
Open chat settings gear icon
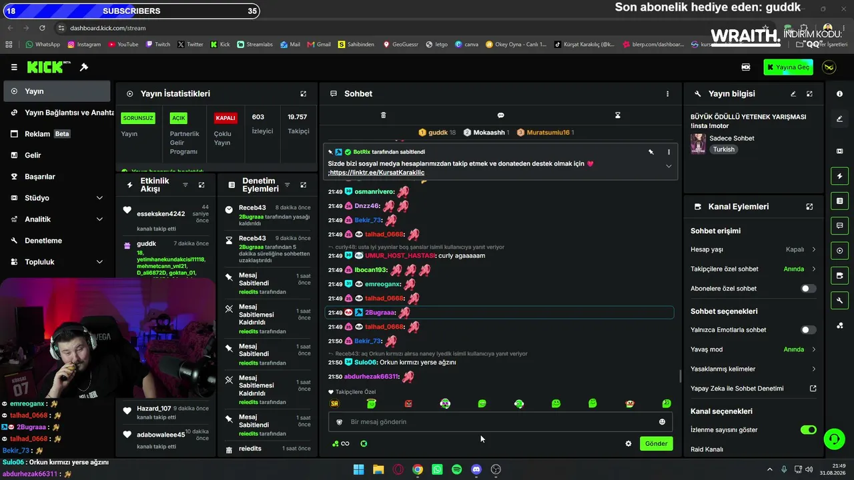[628, 443]
